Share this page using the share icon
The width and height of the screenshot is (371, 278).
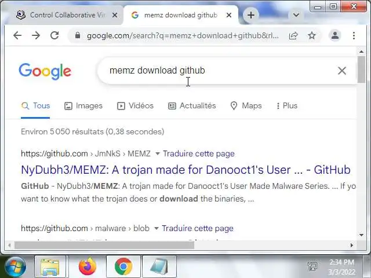293,36
